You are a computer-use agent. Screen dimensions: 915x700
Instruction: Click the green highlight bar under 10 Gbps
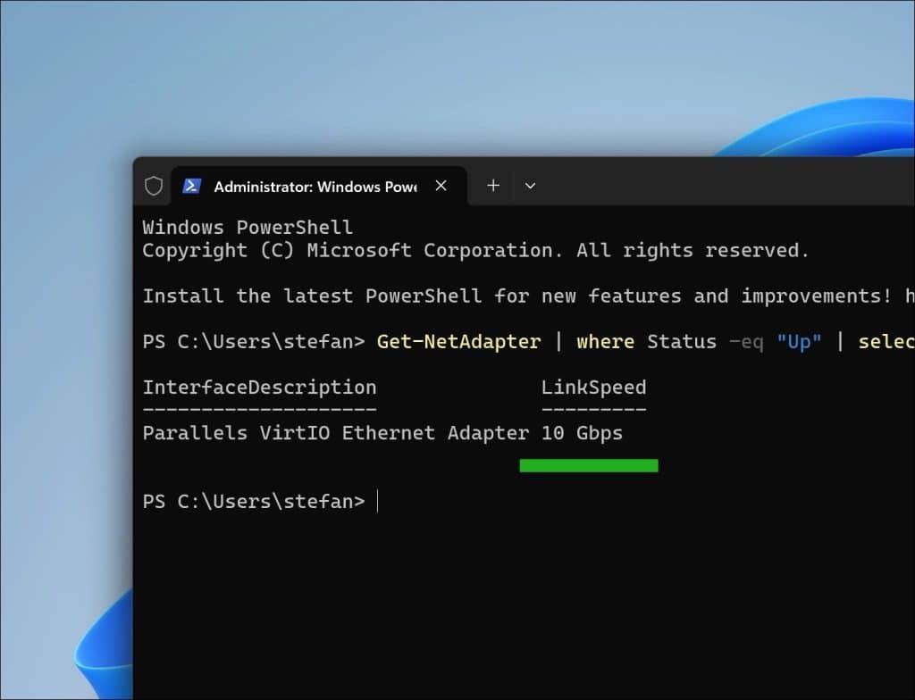[x=589, y=464]
